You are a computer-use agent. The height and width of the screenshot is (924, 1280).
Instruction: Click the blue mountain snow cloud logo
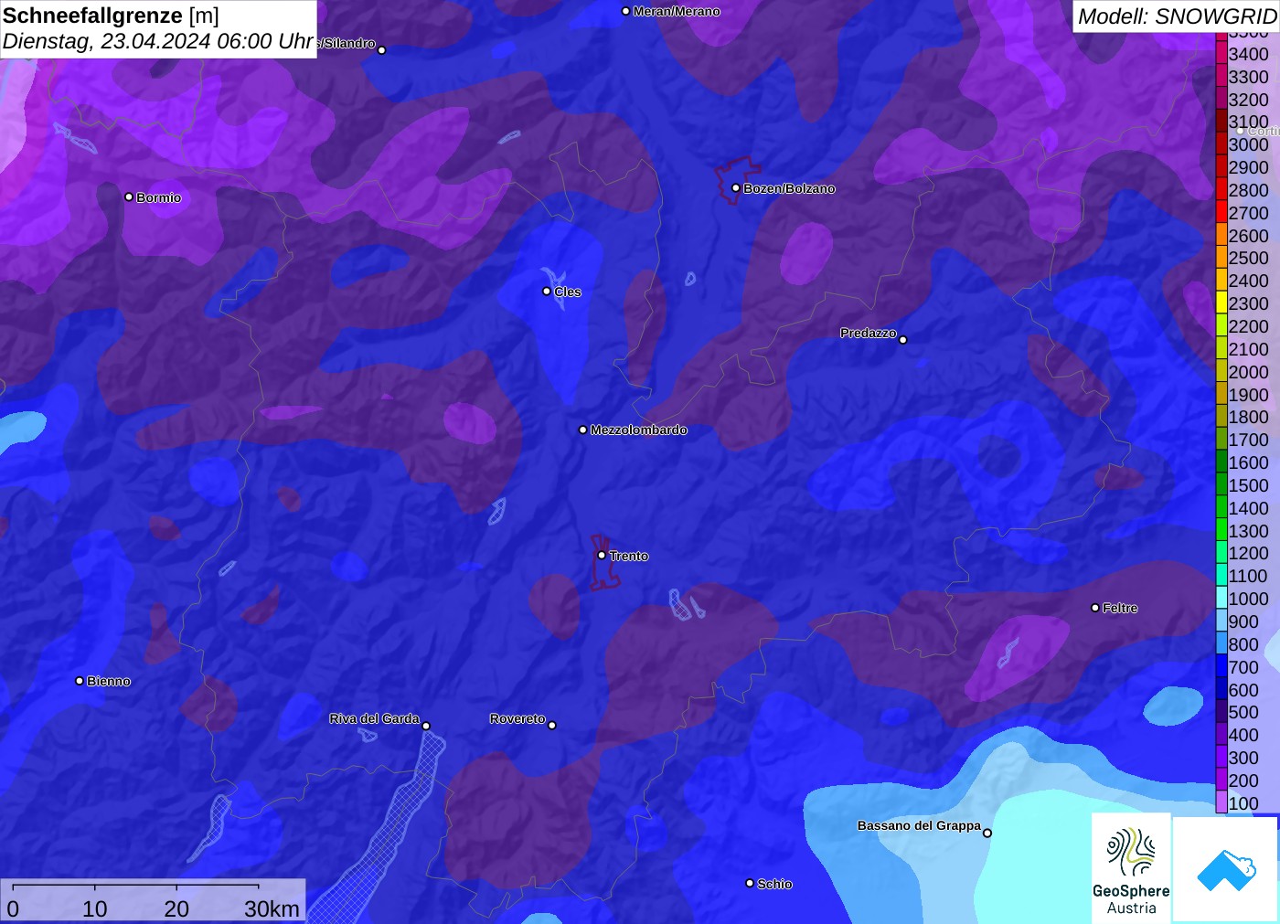point(1226,869)
